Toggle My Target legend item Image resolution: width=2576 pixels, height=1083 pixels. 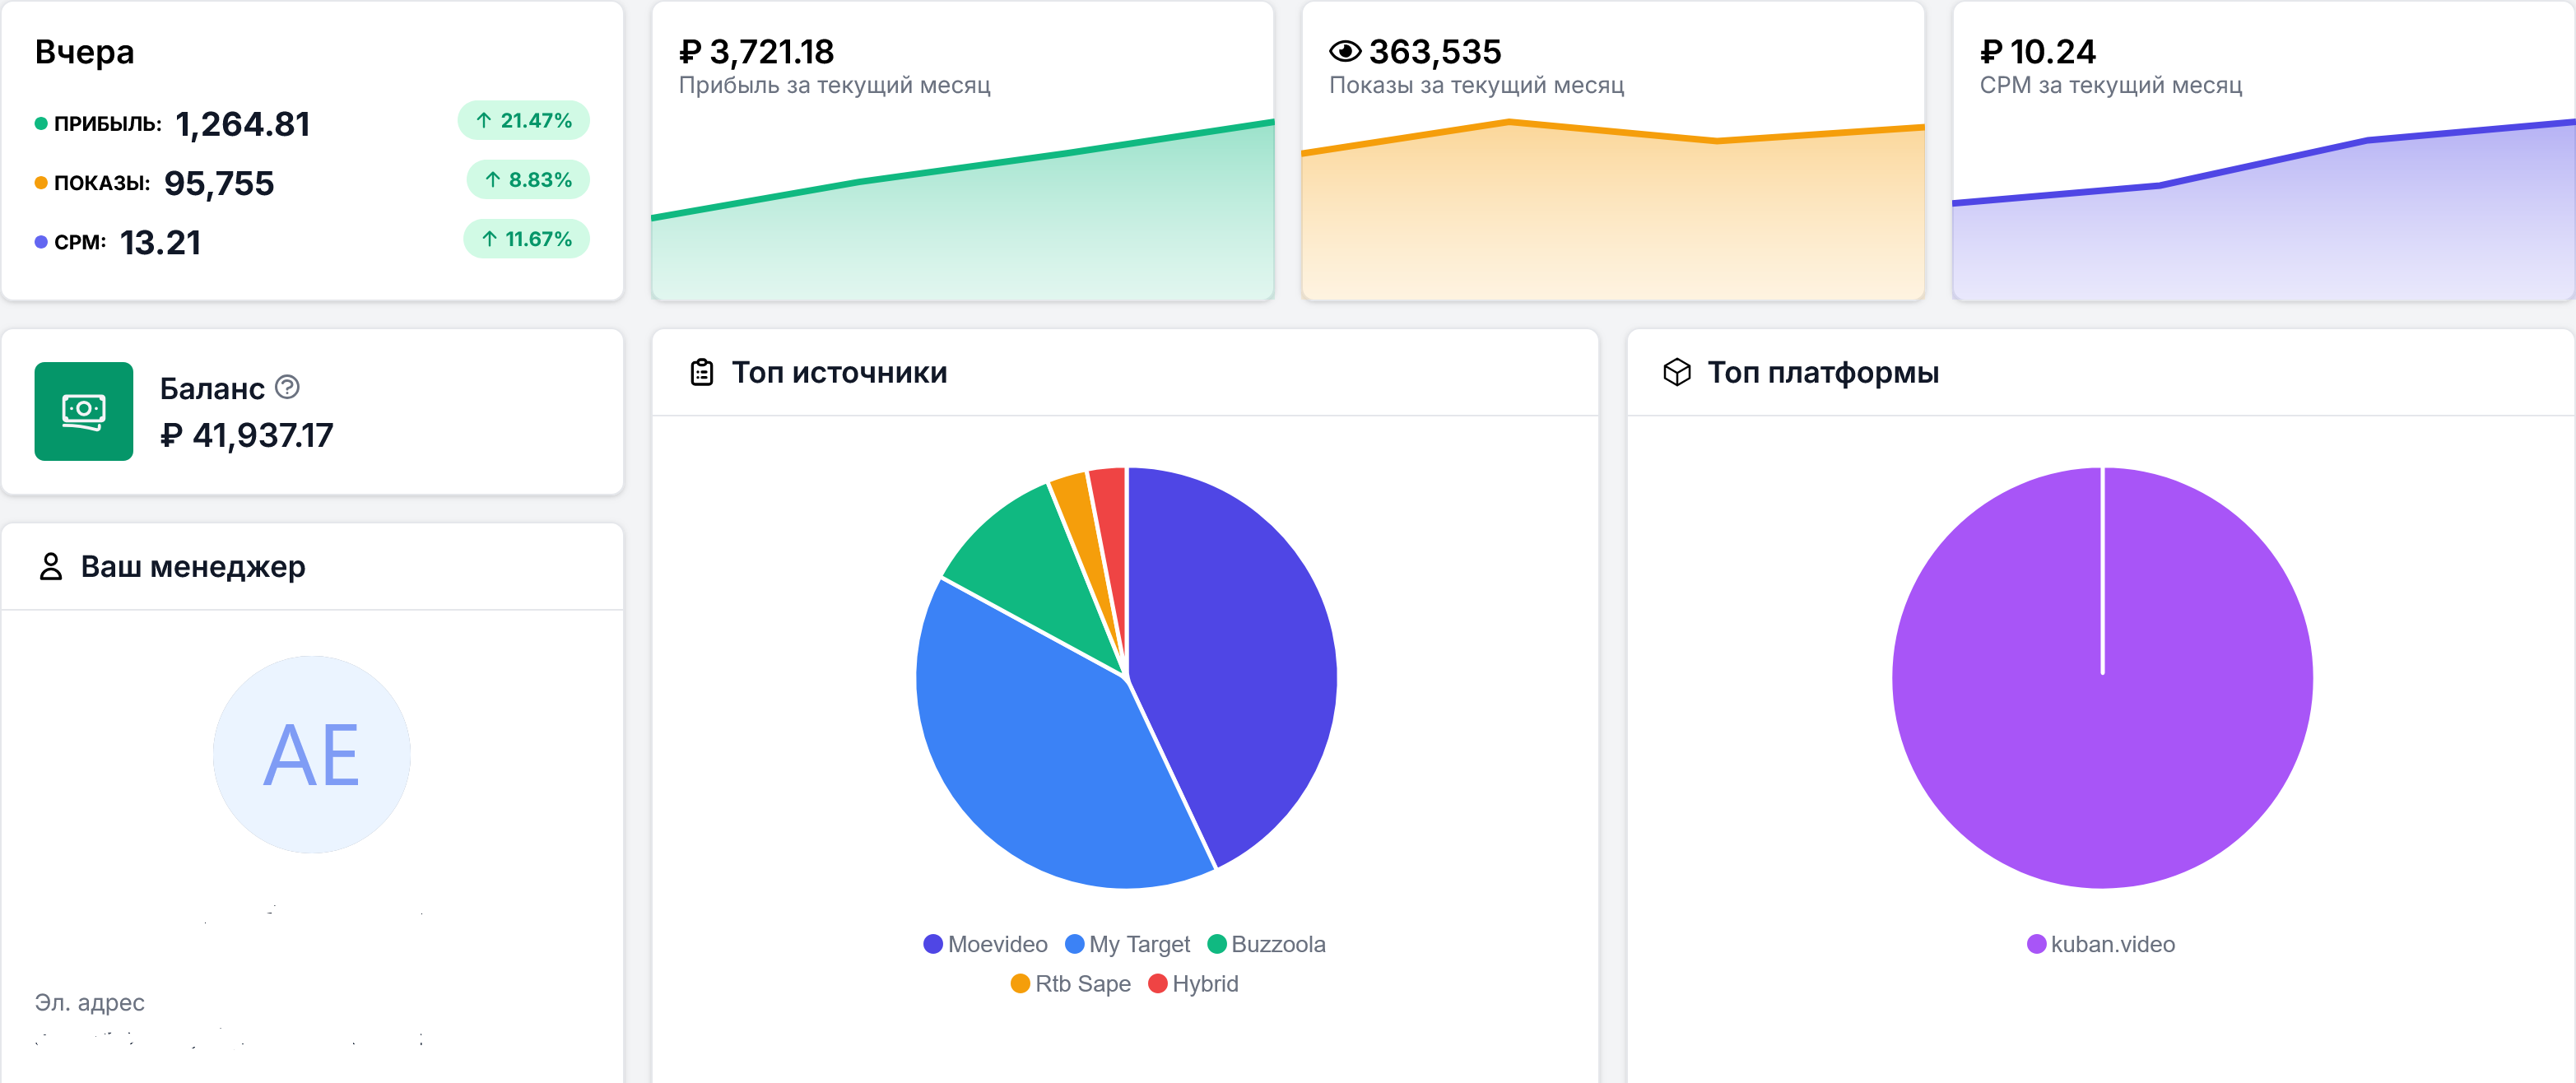coord(1127,944)
